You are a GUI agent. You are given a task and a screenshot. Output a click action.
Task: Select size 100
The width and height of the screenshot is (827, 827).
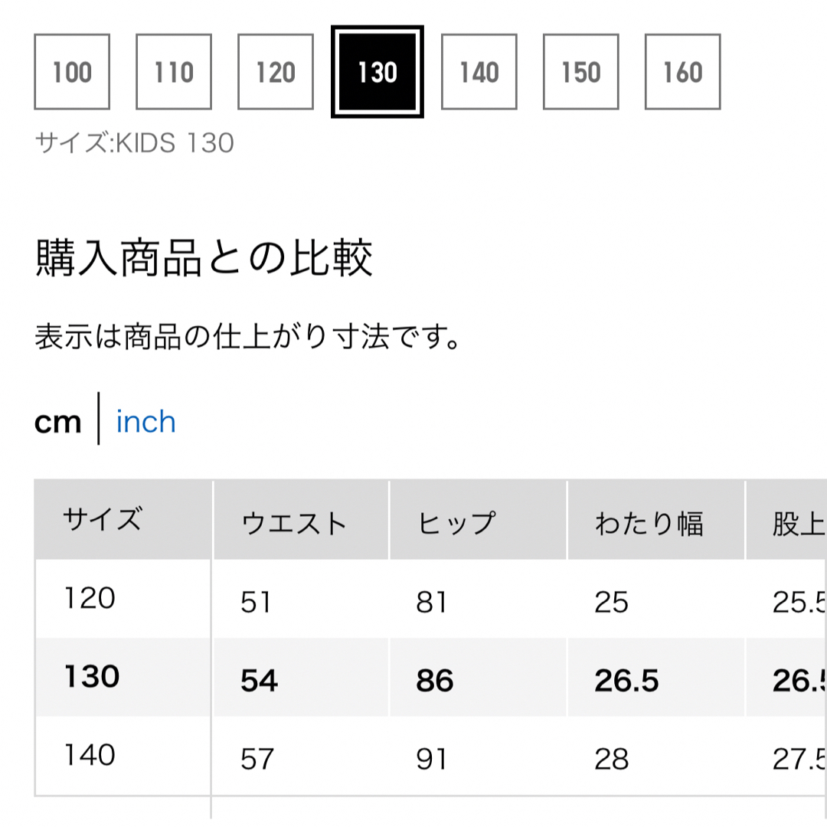tap(72, 72)
